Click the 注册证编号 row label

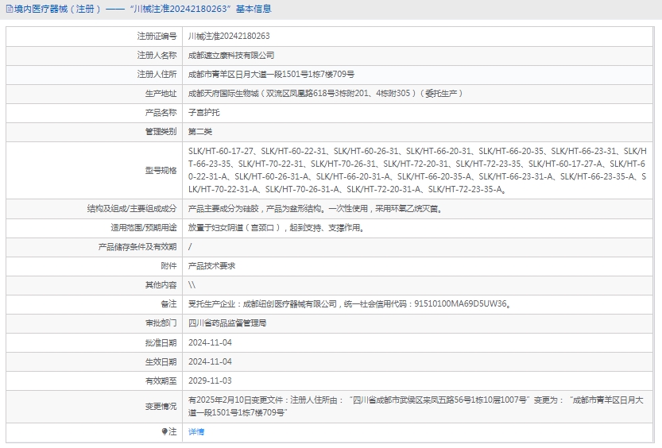pos(157,36)
